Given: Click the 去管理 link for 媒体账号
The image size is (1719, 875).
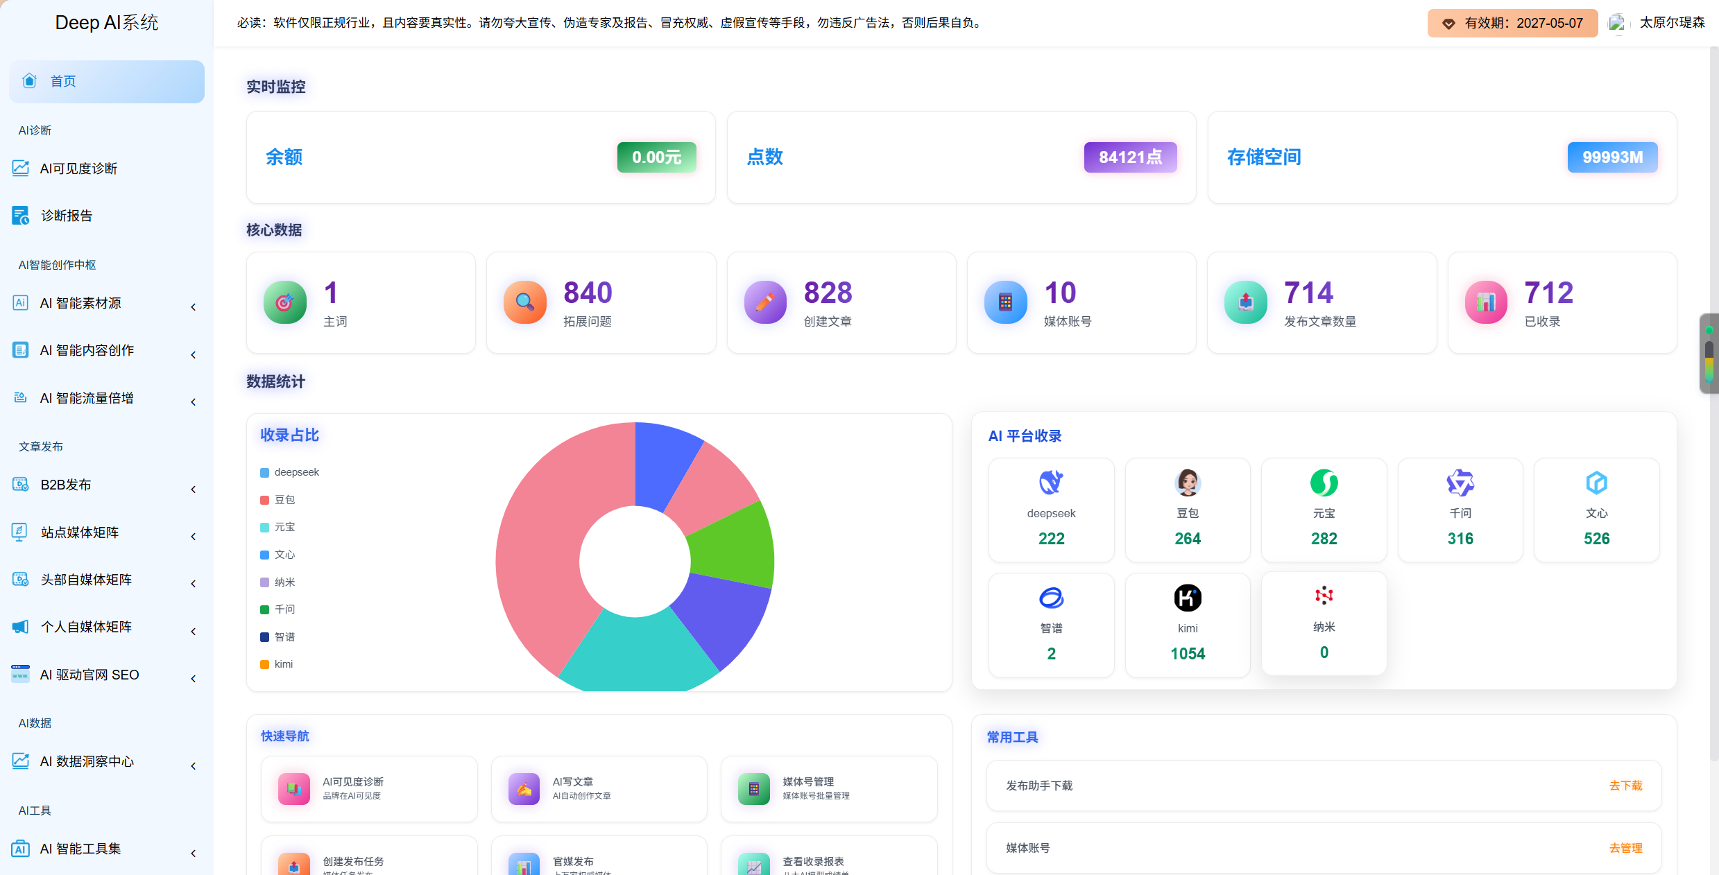Looking at the screenshot, I should (1625, 848).
